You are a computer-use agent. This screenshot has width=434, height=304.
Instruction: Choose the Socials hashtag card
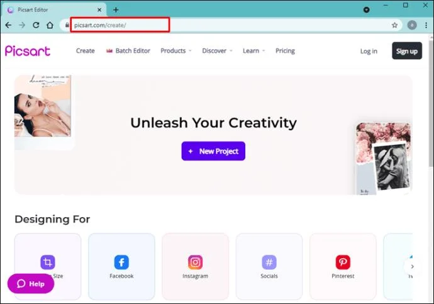point(269,266)
